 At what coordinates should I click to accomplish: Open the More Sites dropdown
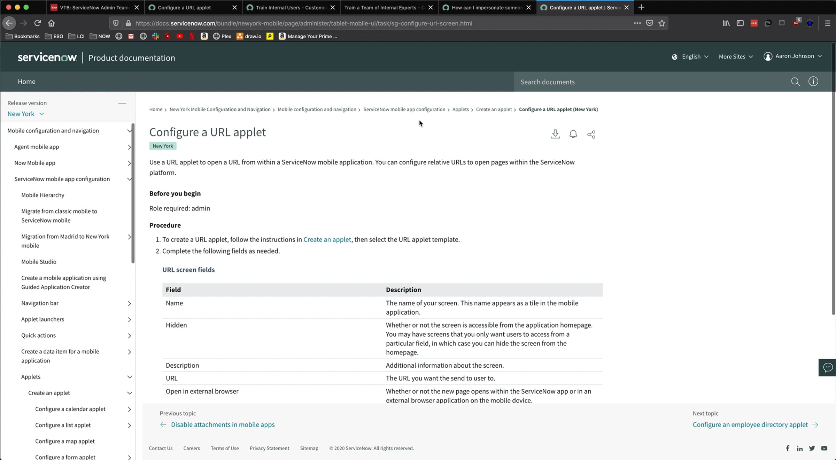pos(736,57)
